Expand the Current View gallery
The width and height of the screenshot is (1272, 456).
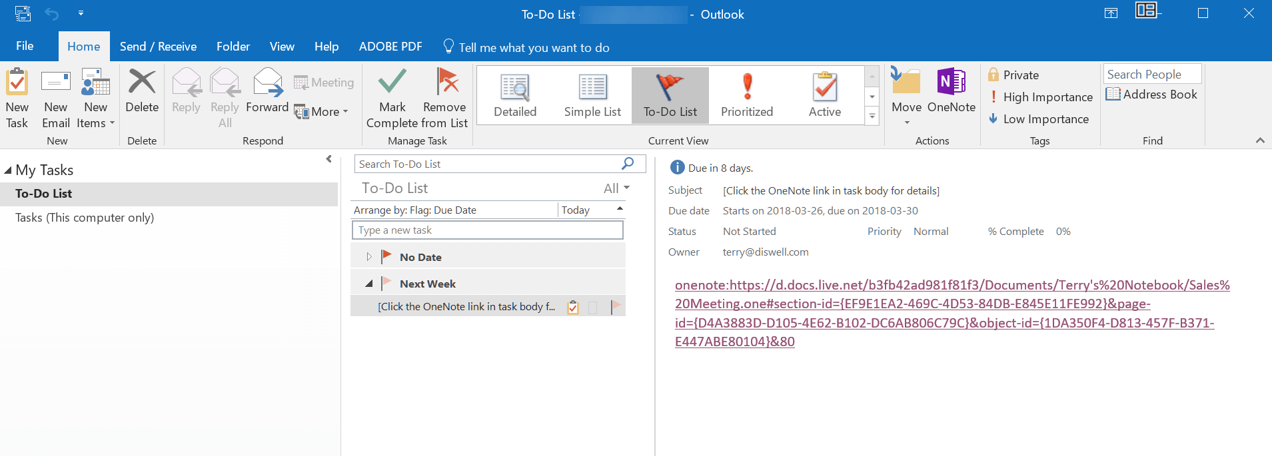872,116
